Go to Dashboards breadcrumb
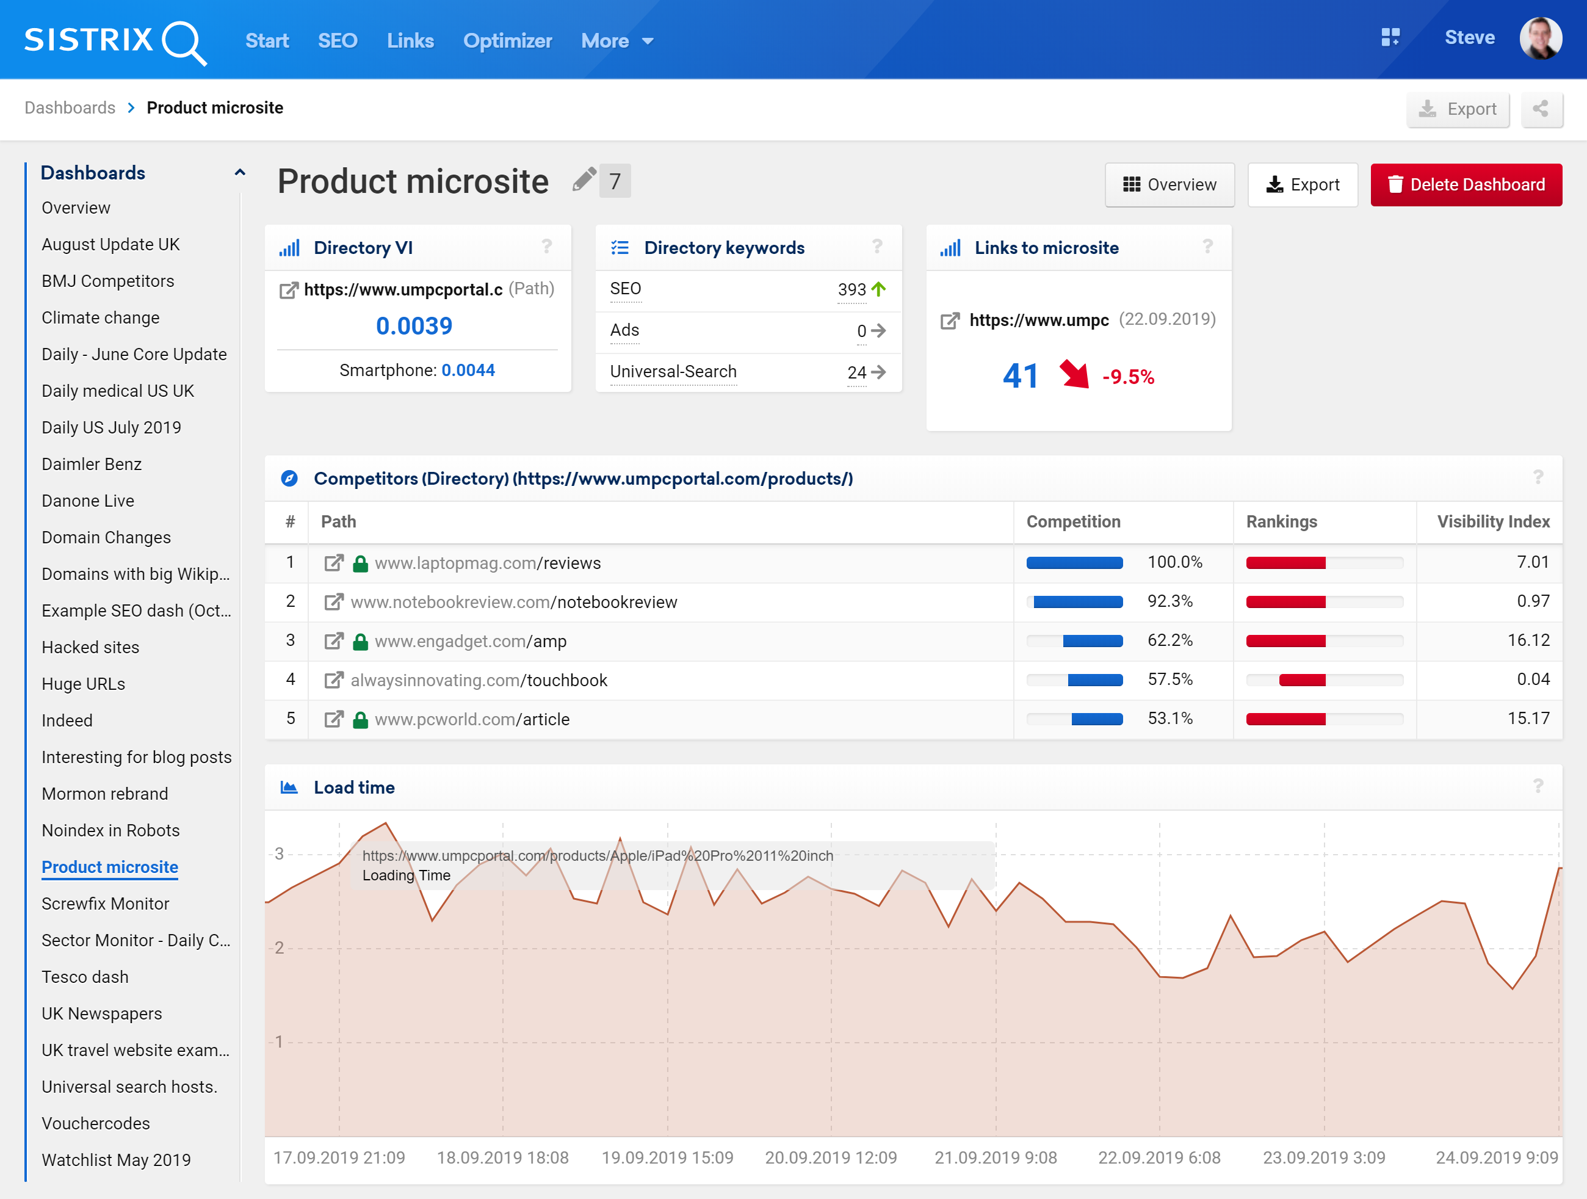This screenshot has width=1587, height=1199. click(70, 107)
